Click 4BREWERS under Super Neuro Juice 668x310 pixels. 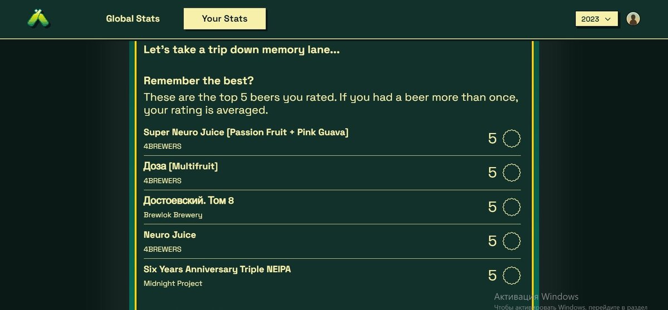(x=163, y=146)
